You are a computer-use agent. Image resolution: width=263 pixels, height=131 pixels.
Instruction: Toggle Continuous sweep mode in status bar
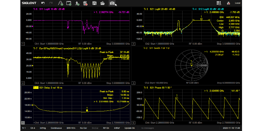pos(56,128)
